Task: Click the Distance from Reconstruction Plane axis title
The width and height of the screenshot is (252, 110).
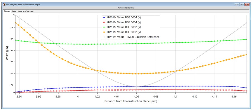Action: tap(131, 101)
